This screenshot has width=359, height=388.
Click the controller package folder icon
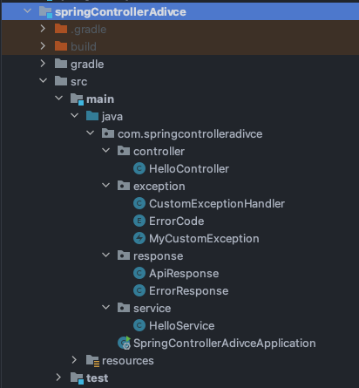(124, 151)
